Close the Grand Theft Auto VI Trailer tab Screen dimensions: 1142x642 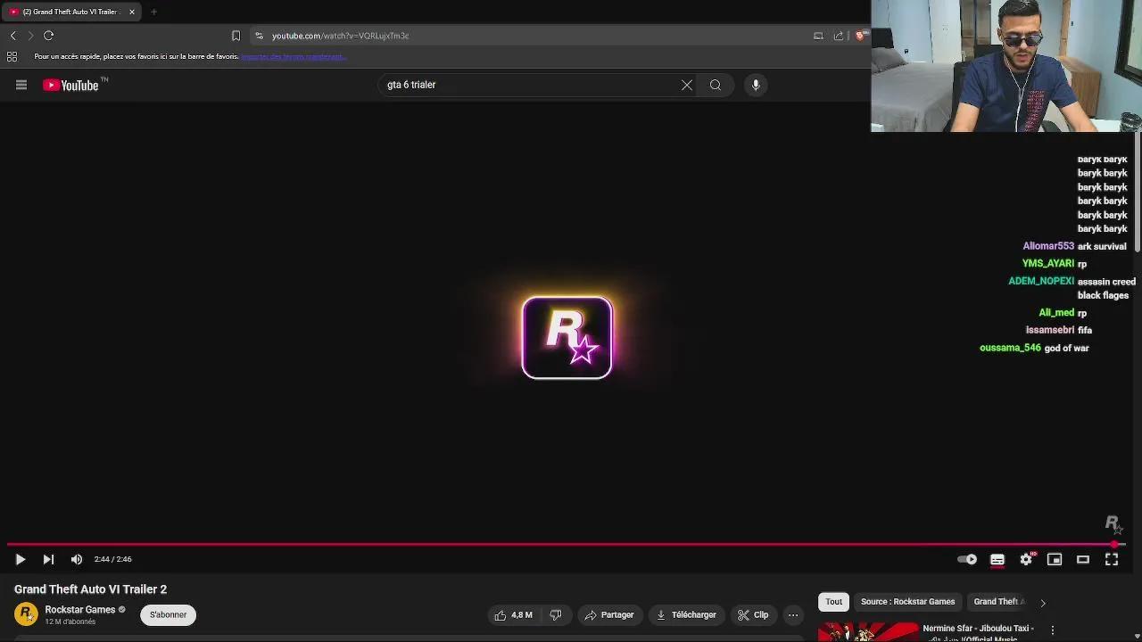tap(132, 12)
